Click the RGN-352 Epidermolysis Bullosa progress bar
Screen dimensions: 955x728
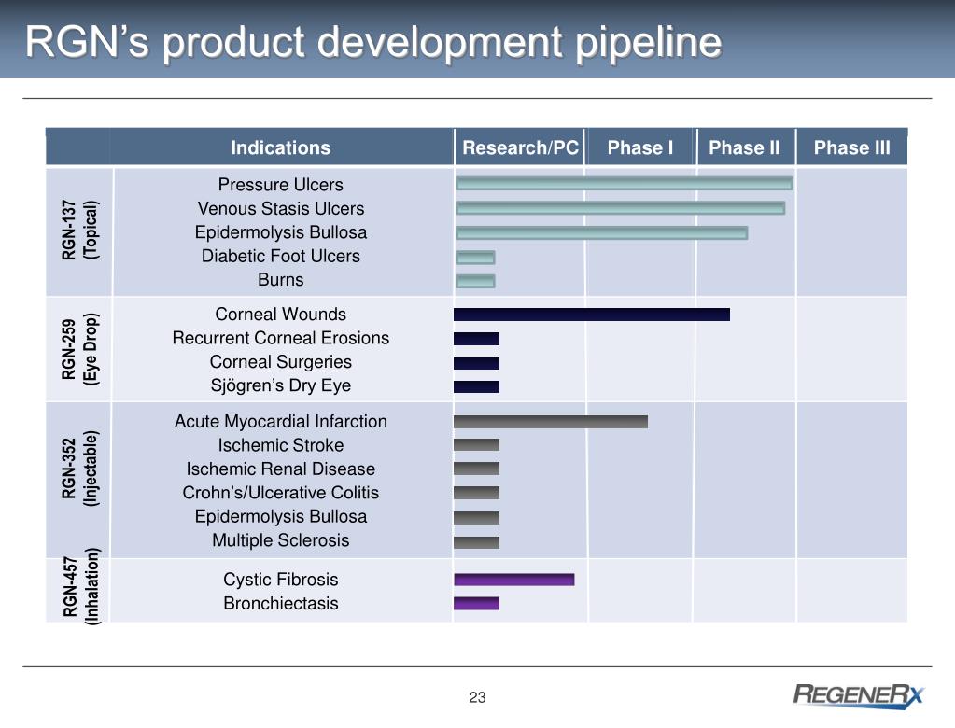[476, 518]
